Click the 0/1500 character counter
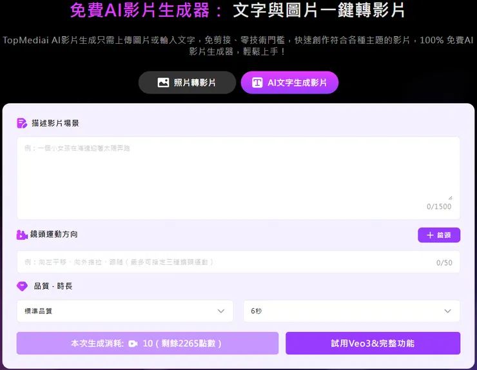Image resolution: width=477 pixels, height=370 pixels. click(439, 207)
